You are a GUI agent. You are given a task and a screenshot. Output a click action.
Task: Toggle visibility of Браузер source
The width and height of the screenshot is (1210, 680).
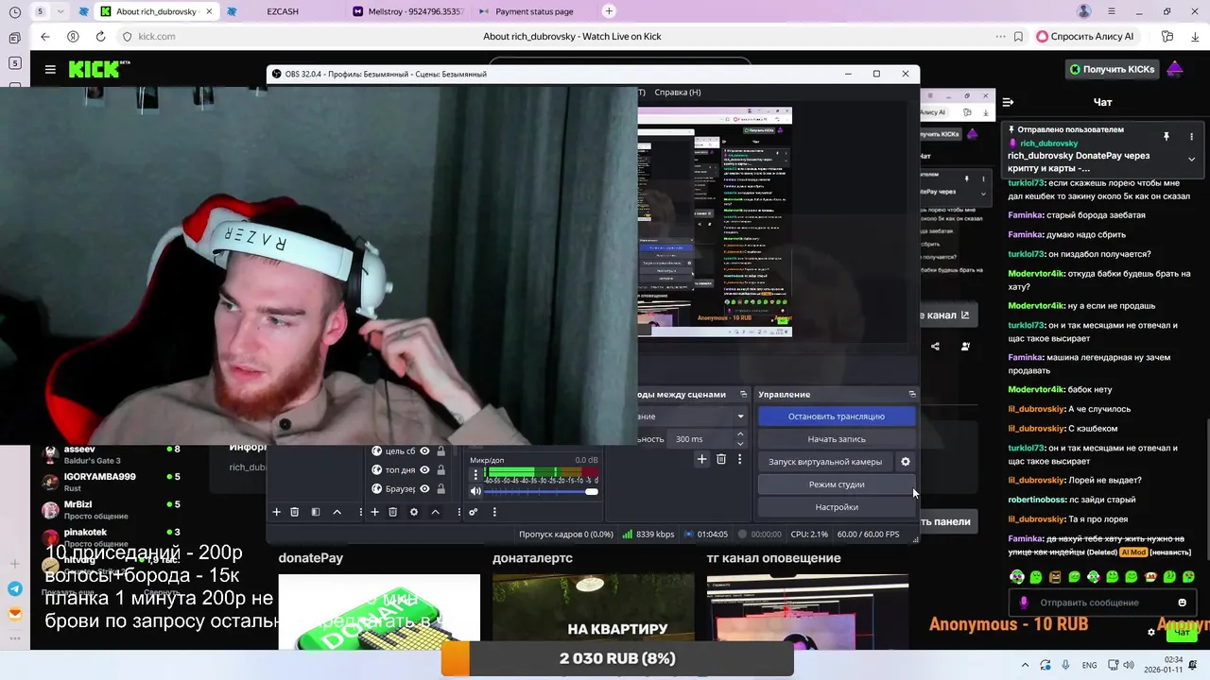pos(424,488)
